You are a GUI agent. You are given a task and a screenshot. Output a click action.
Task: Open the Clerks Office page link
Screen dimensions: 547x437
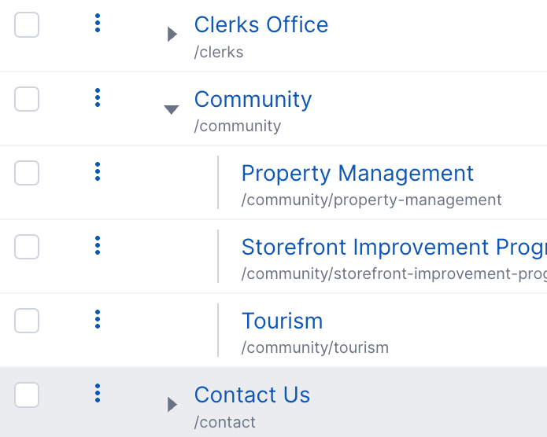click(261, 25)
